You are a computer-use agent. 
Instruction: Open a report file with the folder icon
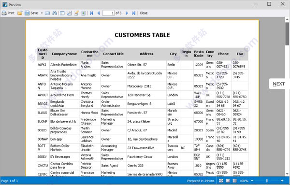[x=20, y=13]
